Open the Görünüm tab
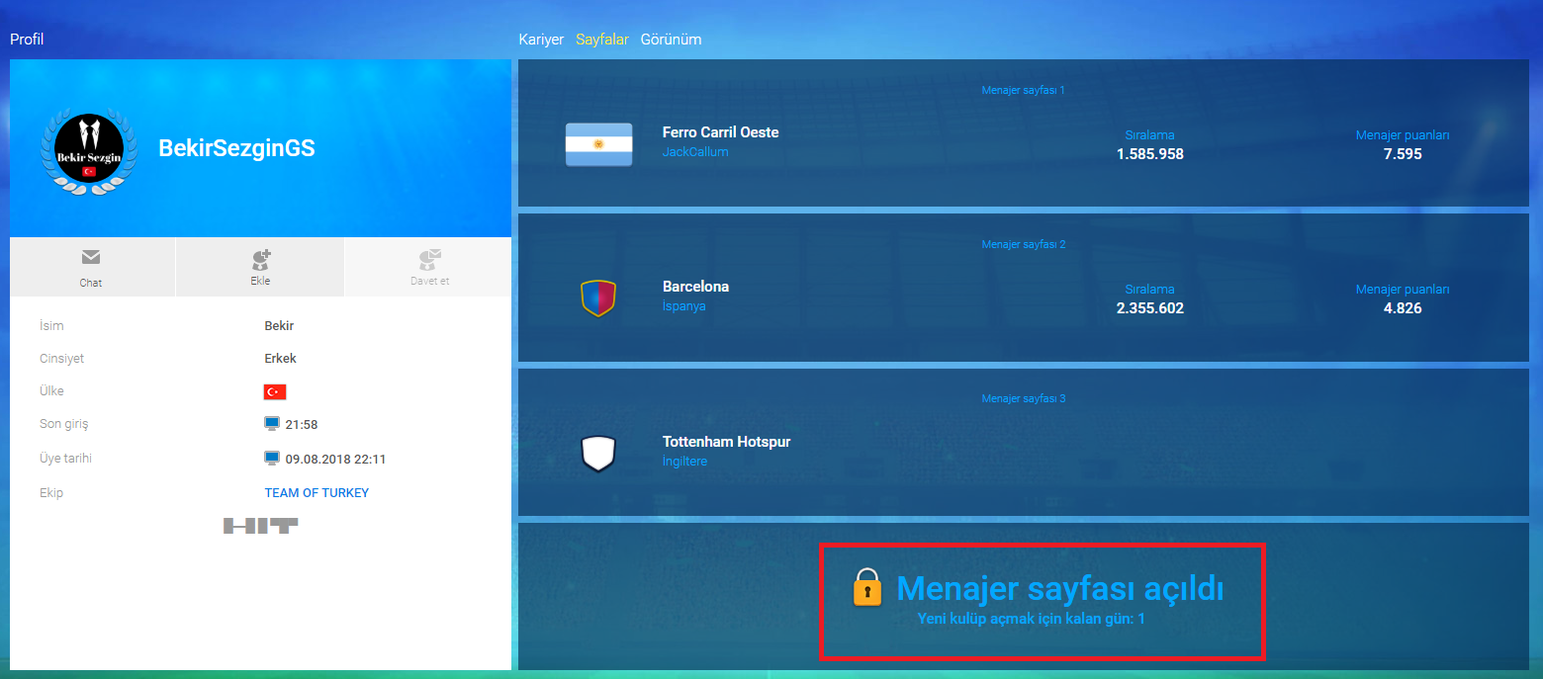The height and width of the screenshot is (679, 1543). [x=671, y=40]
